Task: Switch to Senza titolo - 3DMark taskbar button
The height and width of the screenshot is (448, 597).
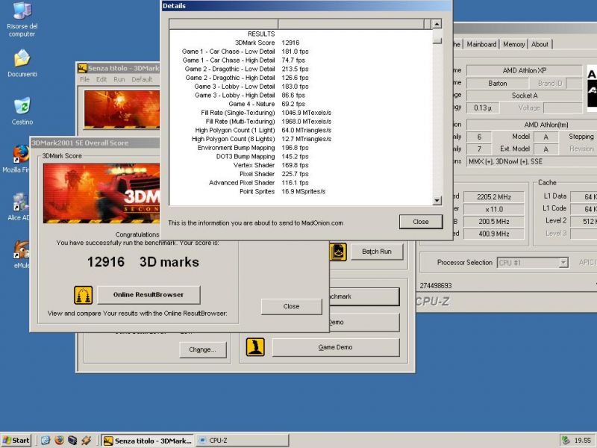Action: [148, 441]
